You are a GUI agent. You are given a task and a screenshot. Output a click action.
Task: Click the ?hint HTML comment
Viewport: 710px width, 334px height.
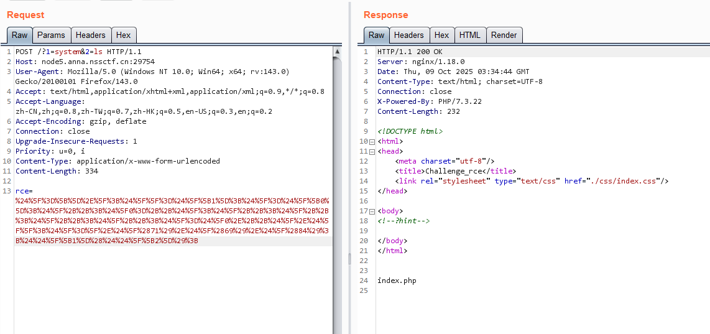click(403, 221)
